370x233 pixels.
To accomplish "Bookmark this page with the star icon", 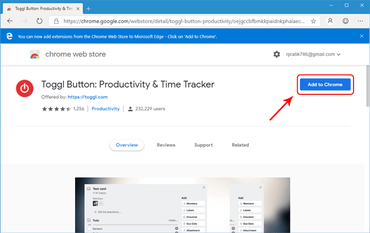I will coord(313,21).
